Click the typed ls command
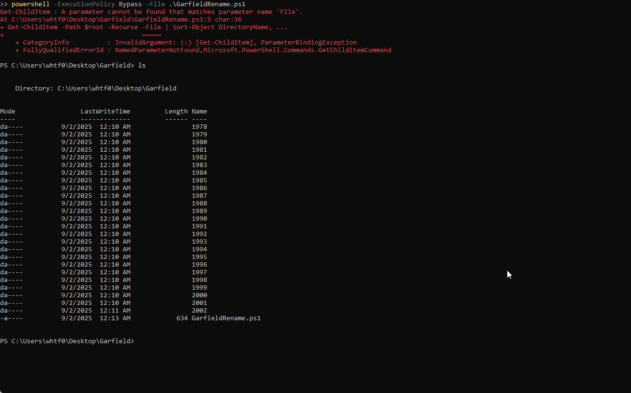 point(141,66)
